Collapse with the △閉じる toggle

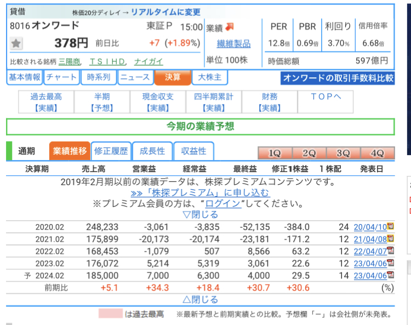click(x=201, y=299)
